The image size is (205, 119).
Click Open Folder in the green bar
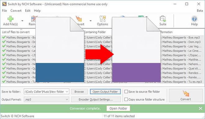118,108
